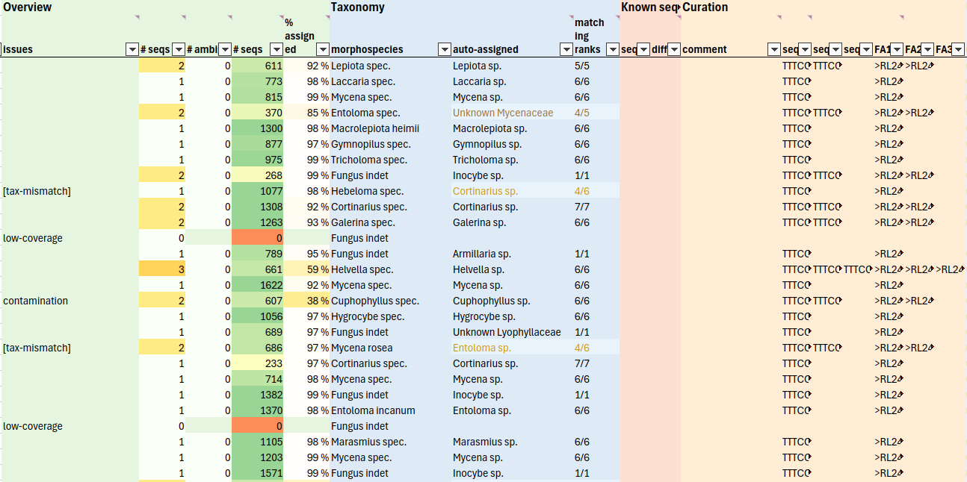Select the Unknown Lyophyllaceae cell
The height and width of the screenshot is (482, 967).
point(513,332)
